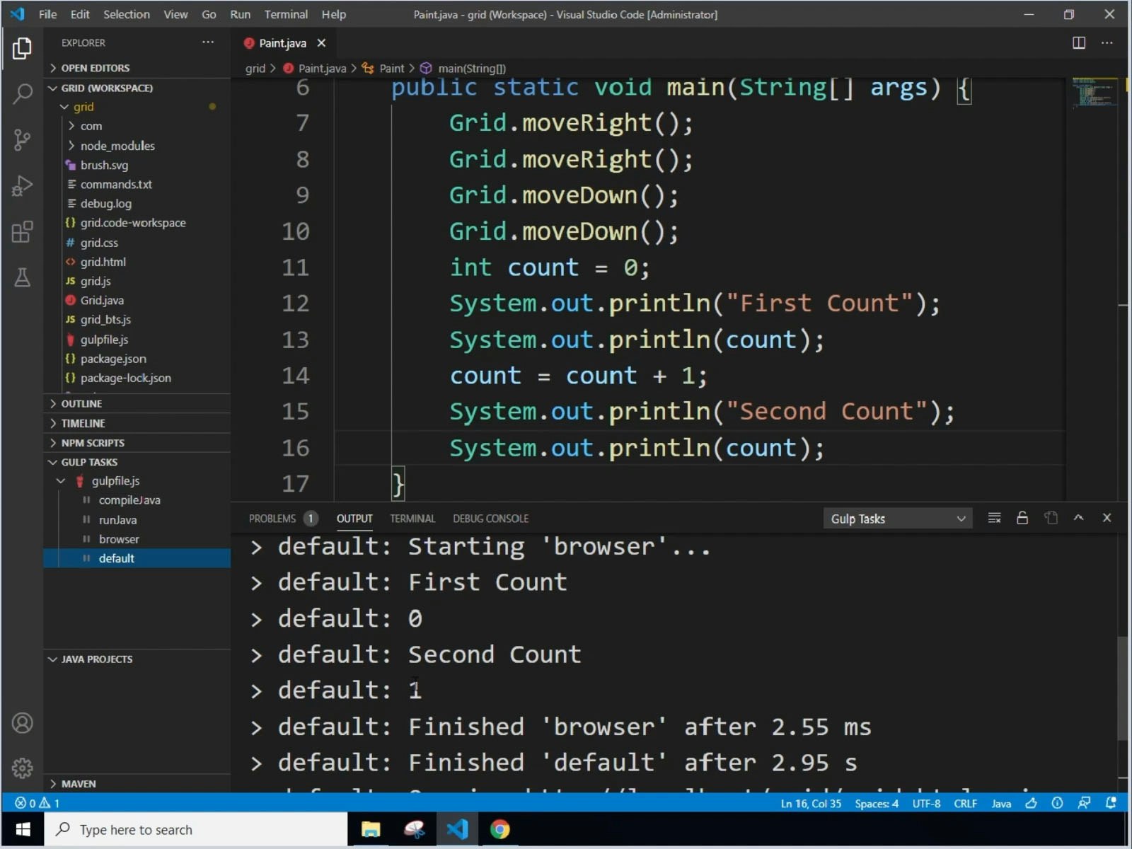The image size is (1132, 849).
Task: Open Source Control view in Activity Bar
Action: click(22, 139)
